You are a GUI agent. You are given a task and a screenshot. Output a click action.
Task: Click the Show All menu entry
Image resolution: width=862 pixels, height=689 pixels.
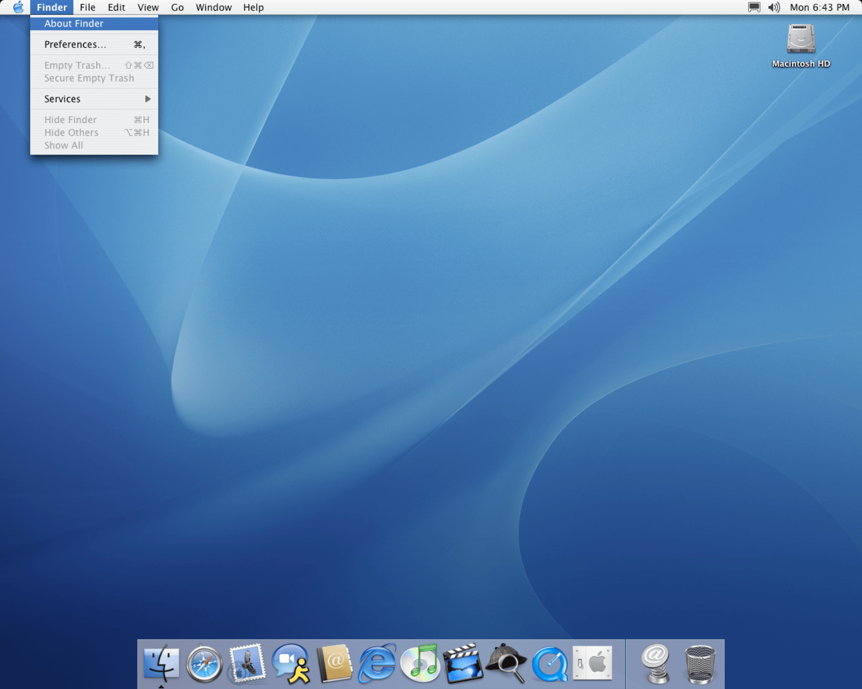94,145
